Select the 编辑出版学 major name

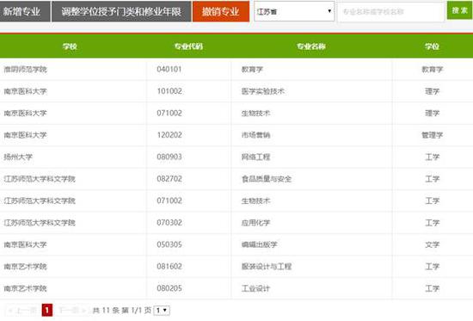[260, 244]
